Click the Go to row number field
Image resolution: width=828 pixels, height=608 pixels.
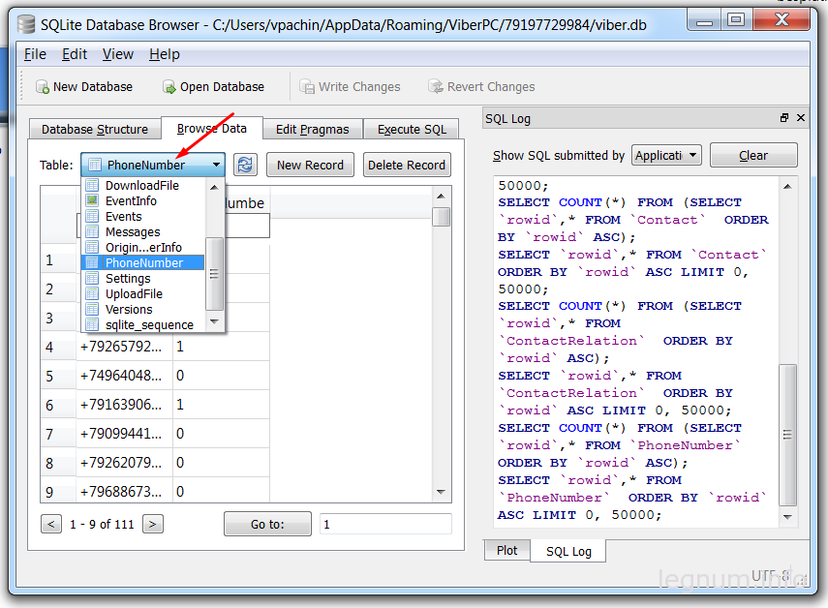pos(385,524)
